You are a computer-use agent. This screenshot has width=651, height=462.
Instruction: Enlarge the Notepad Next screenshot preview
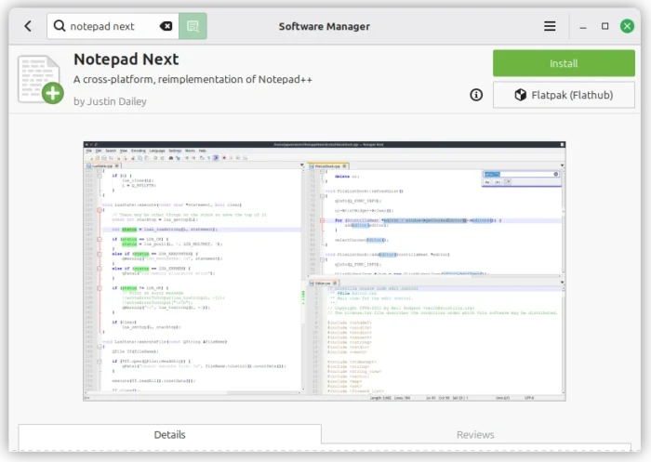pos(324,271)
